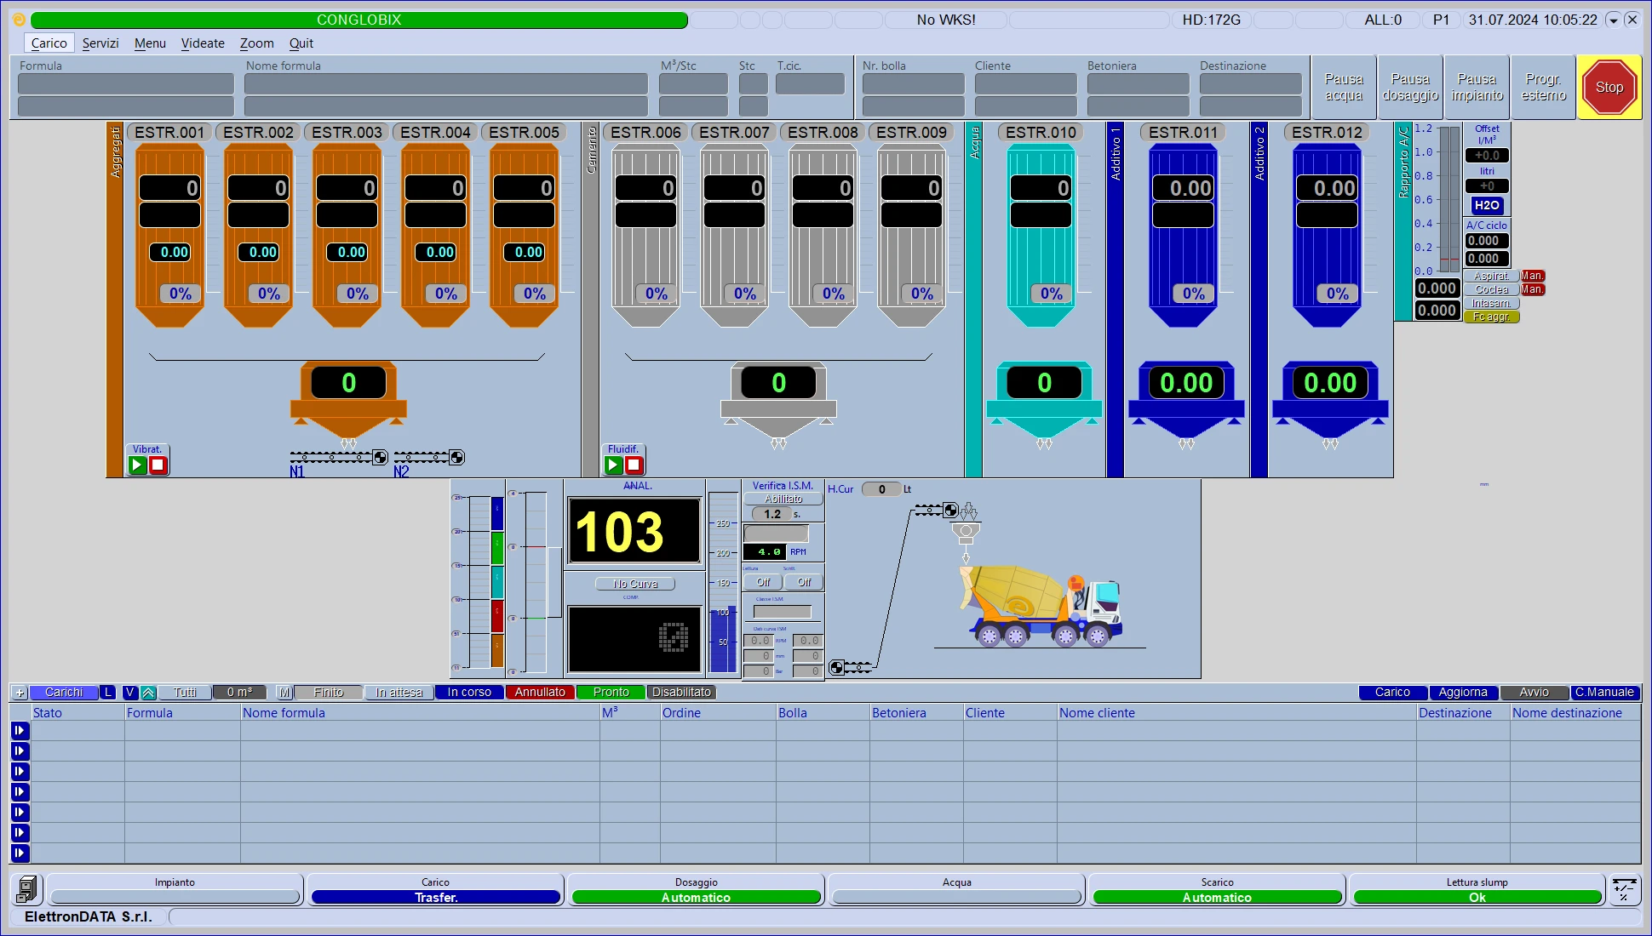Viewport: 1652px width, 936px height.
Task: Expand the double-chevron up arrow near Tutti
Action: pyautogui.click(x=148, y=693)
